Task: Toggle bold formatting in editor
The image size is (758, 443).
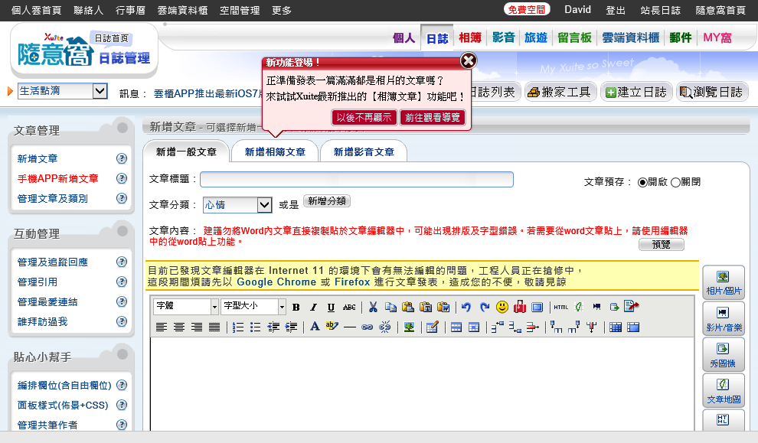Action: (296, 307)
